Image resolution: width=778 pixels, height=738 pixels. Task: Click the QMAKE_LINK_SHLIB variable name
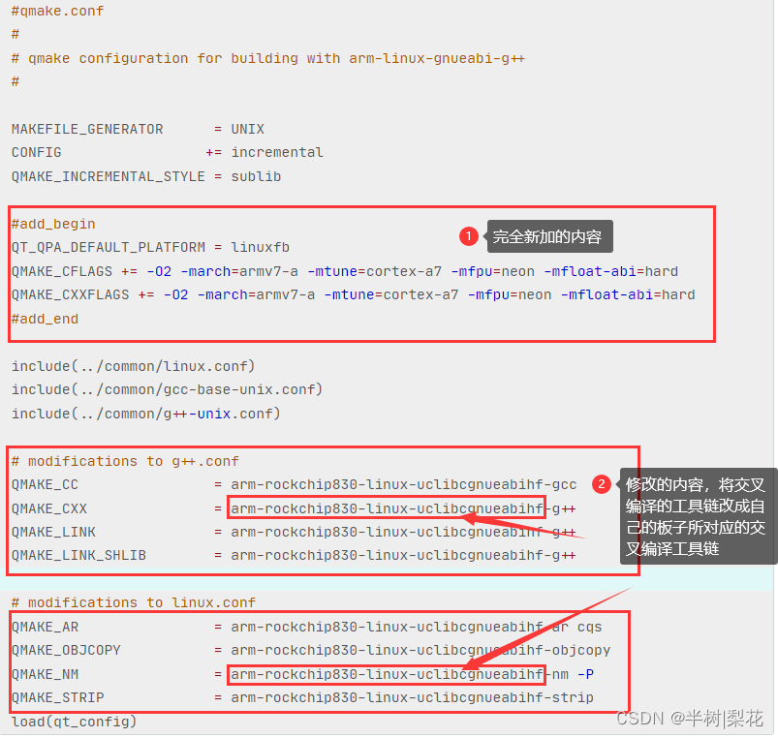[78, 556]
